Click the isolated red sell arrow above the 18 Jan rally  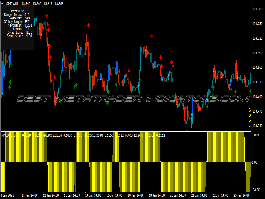click(x=152, y=36)
